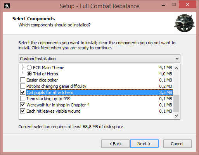Click the setup icon in title bar
The height and width of the screenshot is (155, 199).
7,6
